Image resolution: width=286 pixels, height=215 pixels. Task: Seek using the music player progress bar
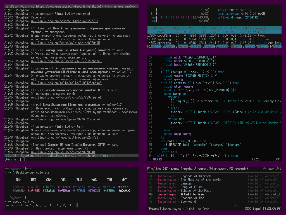[x=214, y=205]
